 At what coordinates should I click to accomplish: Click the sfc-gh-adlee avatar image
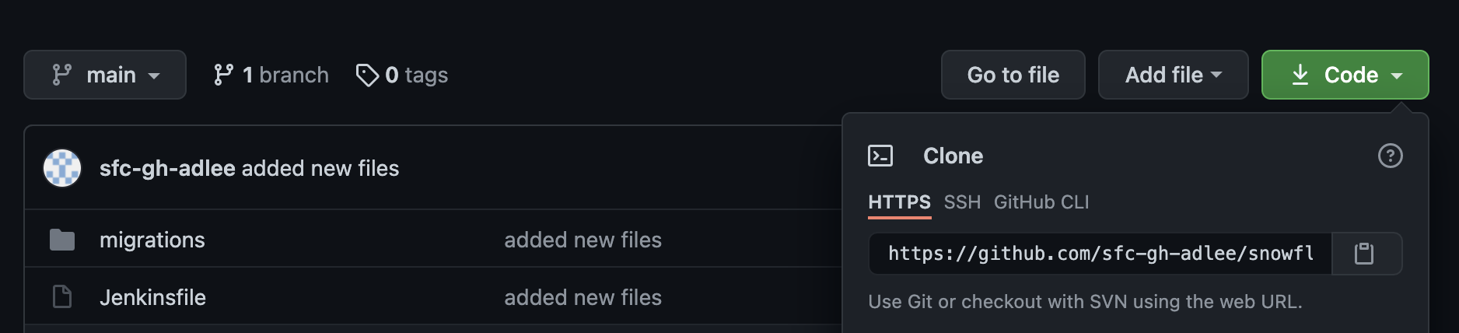62,168
